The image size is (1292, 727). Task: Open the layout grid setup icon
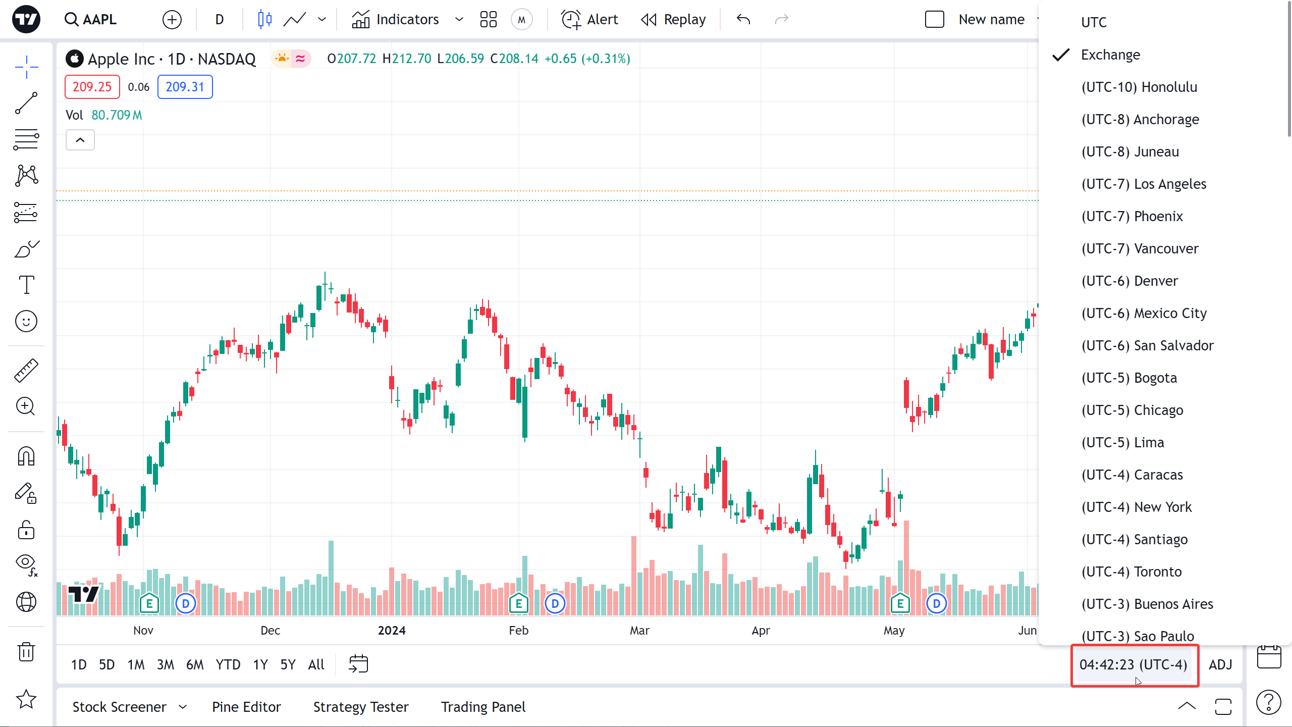point(488,19)
